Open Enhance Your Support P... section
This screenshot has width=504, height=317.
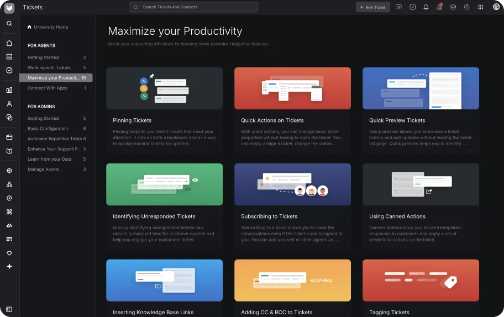pos(56,149)
